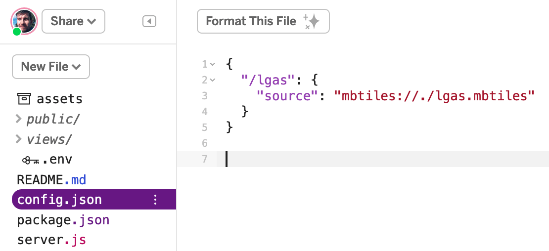Fold the "/lgas" block at line 2
The image size is (549, 251).
click(x=213, y=80)
